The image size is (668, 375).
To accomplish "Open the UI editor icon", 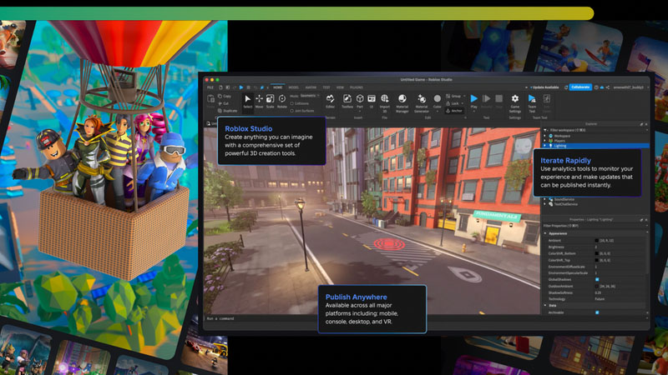I will tap(372, 101).
